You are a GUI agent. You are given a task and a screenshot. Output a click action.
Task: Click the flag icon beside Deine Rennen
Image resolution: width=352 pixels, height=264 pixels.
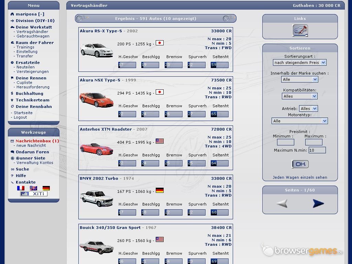click(x=12, y=78)
